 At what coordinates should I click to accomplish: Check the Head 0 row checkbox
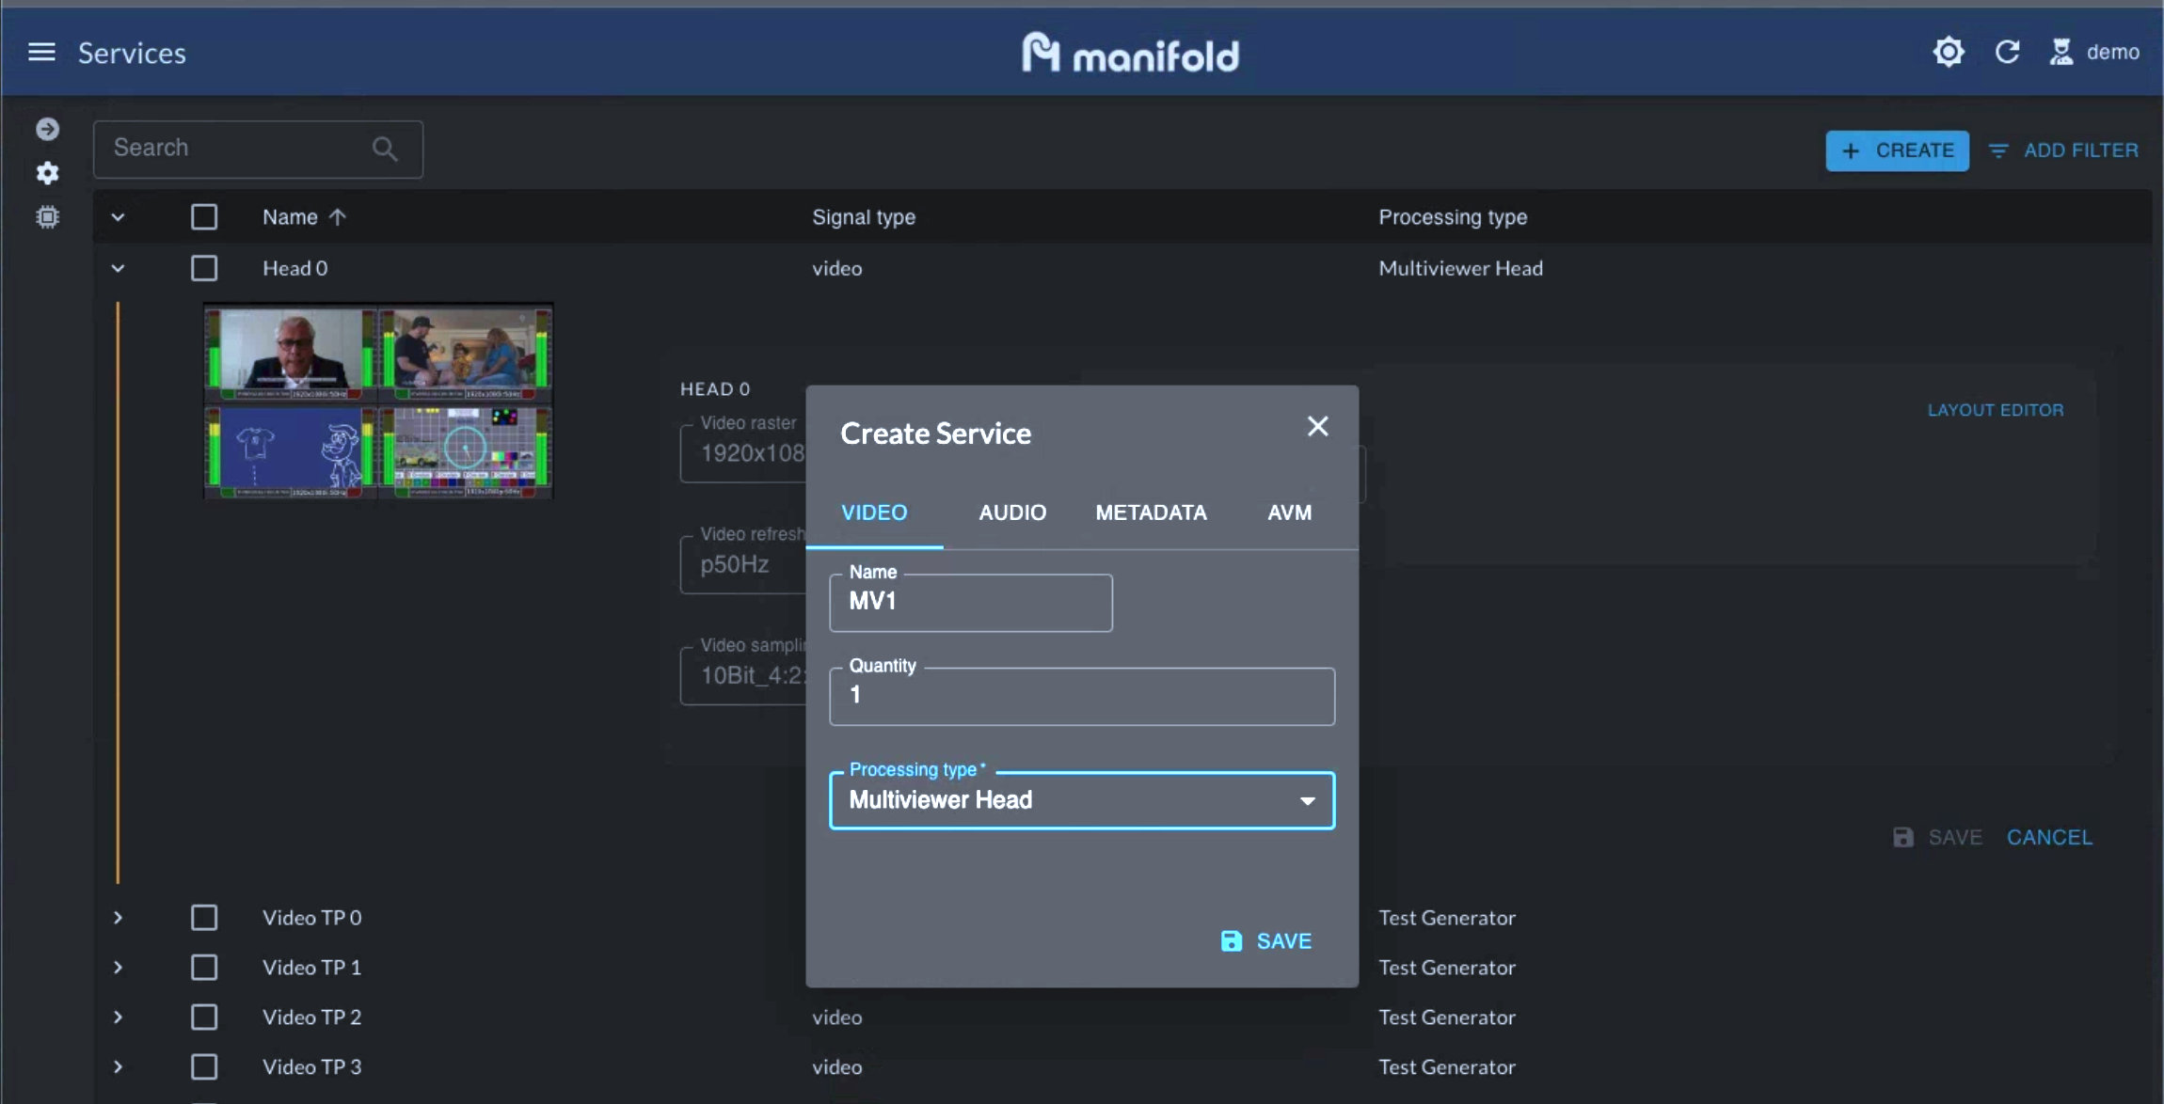(204, 268)
